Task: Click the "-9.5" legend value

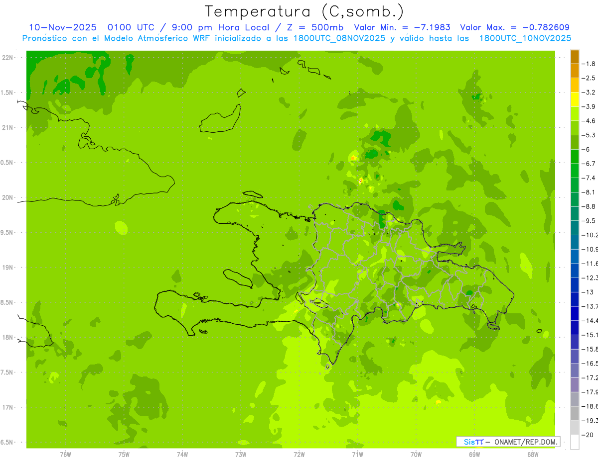Action: point(588,221)
